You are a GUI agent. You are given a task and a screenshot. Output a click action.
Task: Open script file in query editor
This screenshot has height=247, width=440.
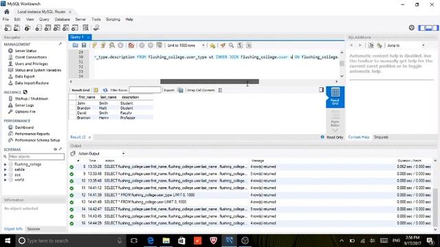point(75,45)
